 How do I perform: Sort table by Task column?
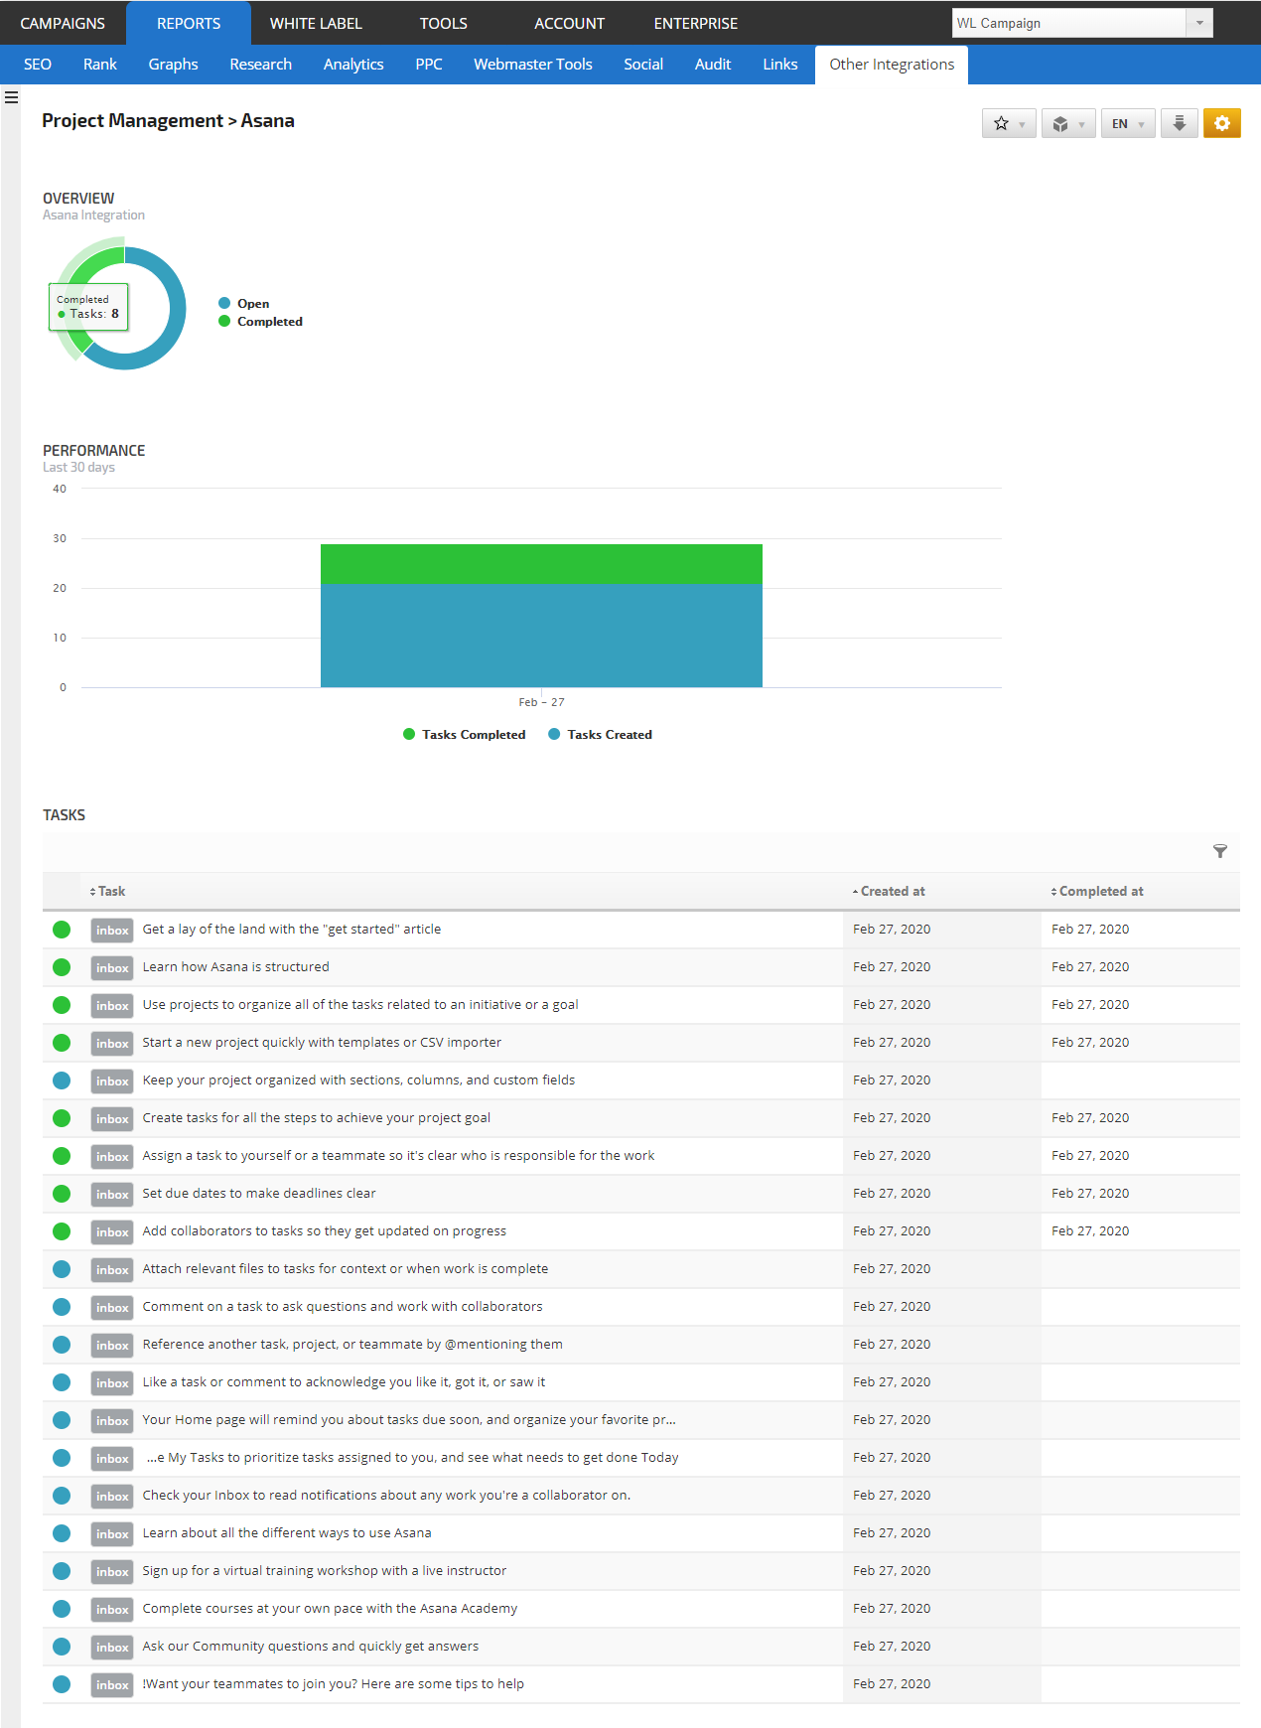(x=107, y=892)
